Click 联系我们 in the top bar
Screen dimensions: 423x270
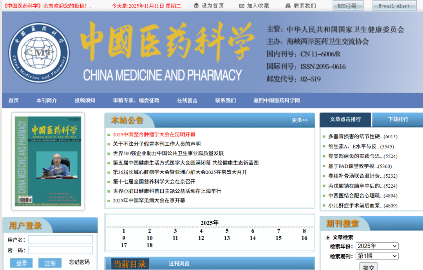305,5
